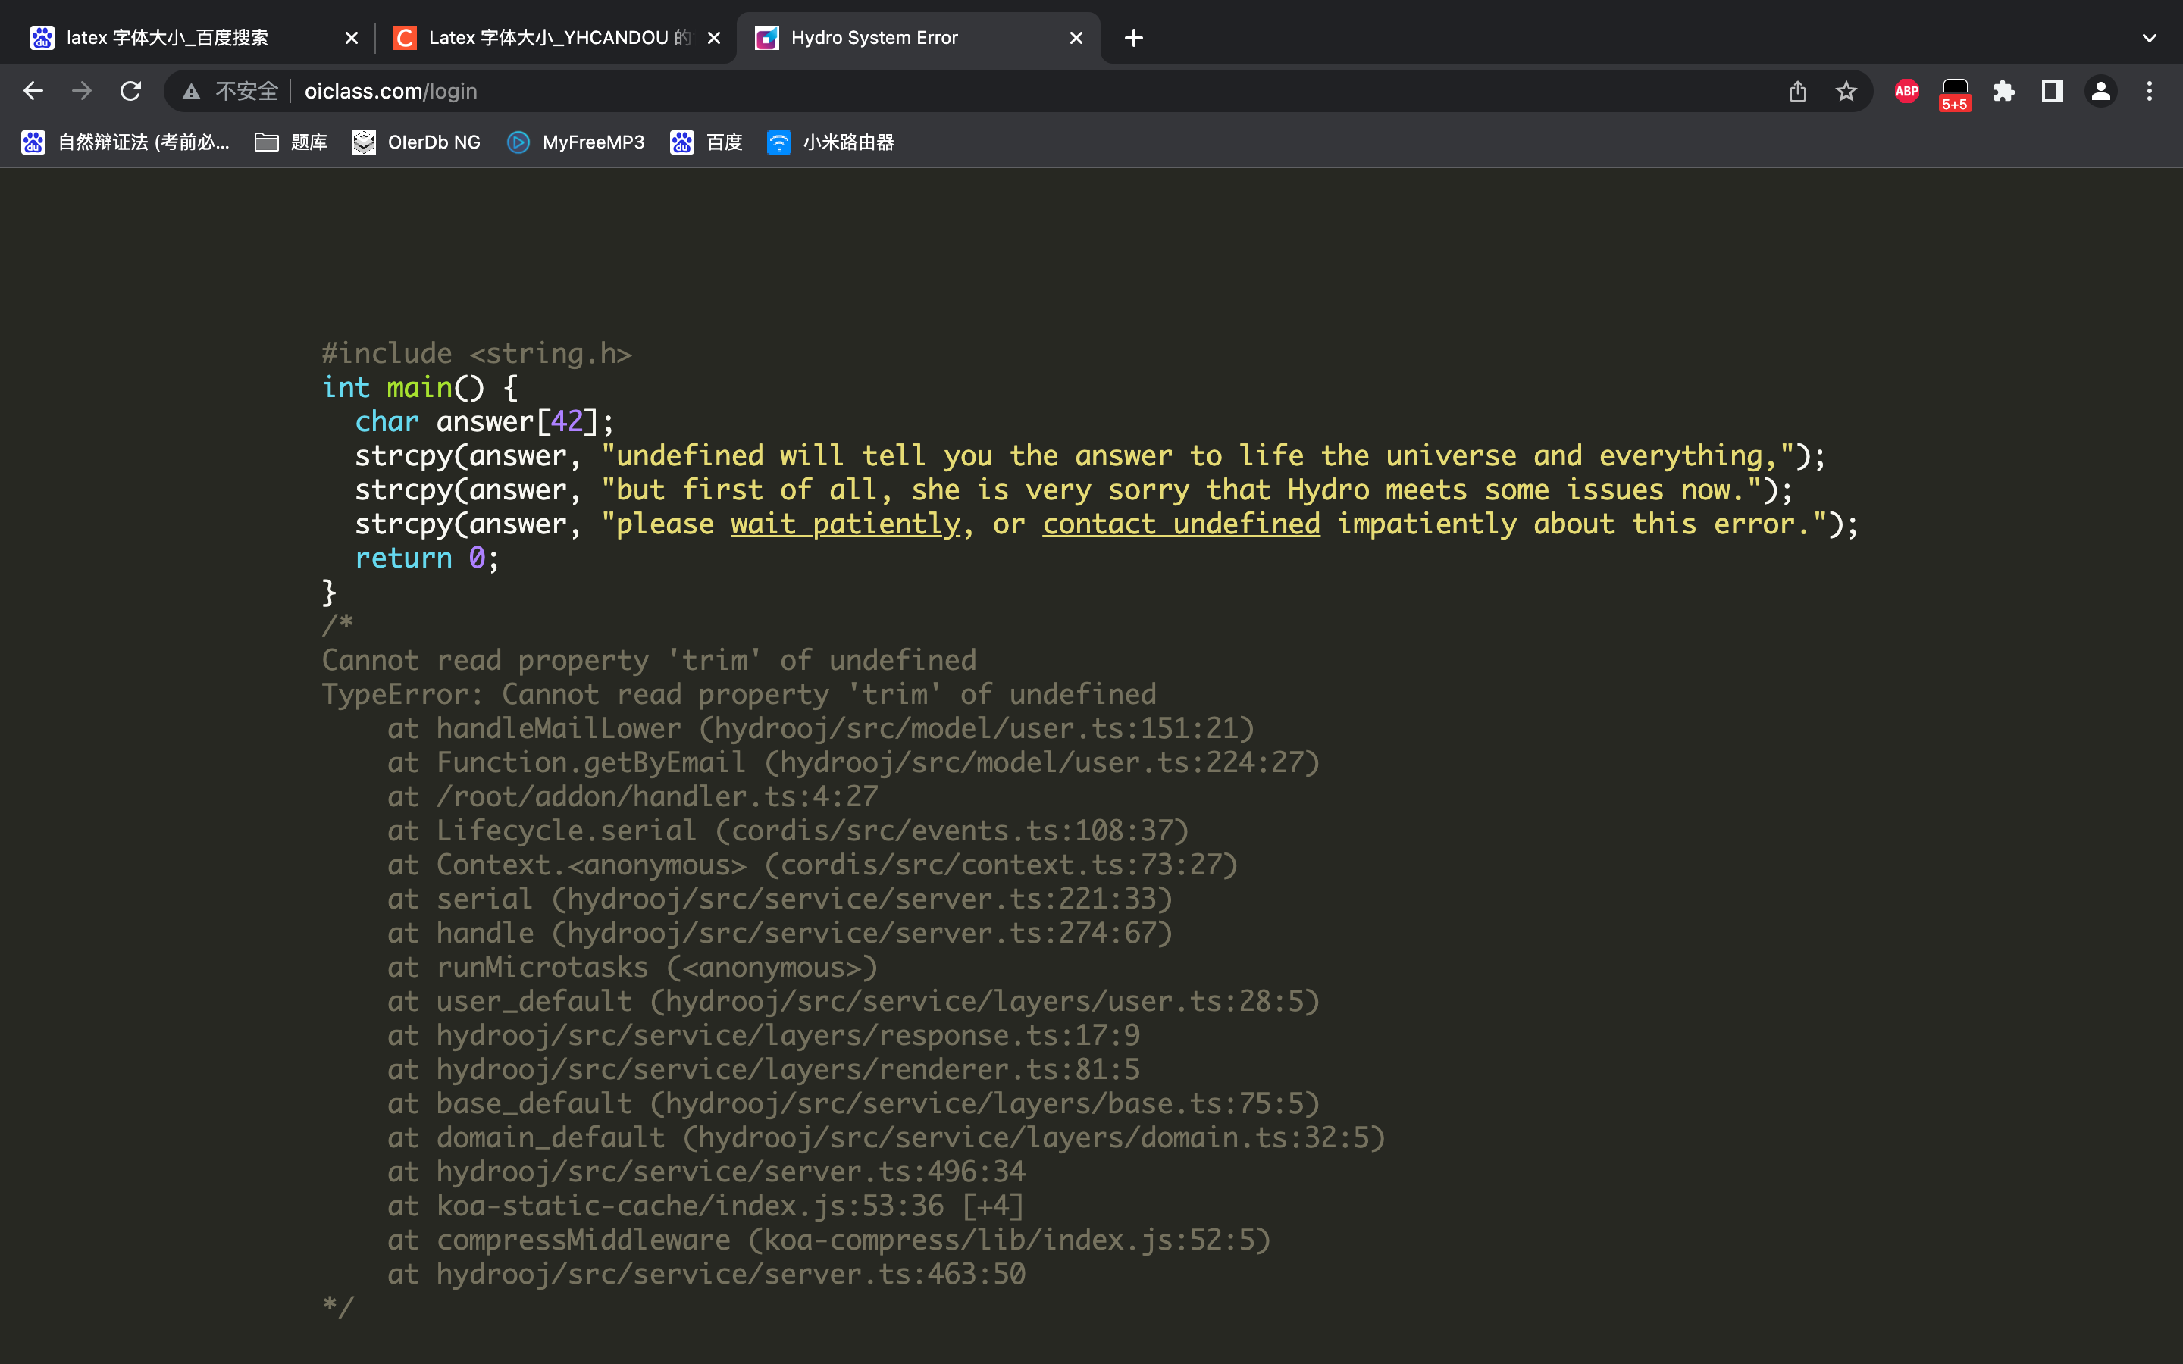Viewport: 2183px width, 1364px height.
Task: Open the Chrome profile avatar
Action: click(2100, 90)
